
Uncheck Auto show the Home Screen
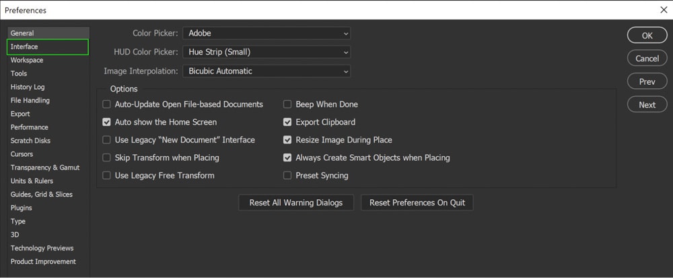pos(106,123)
